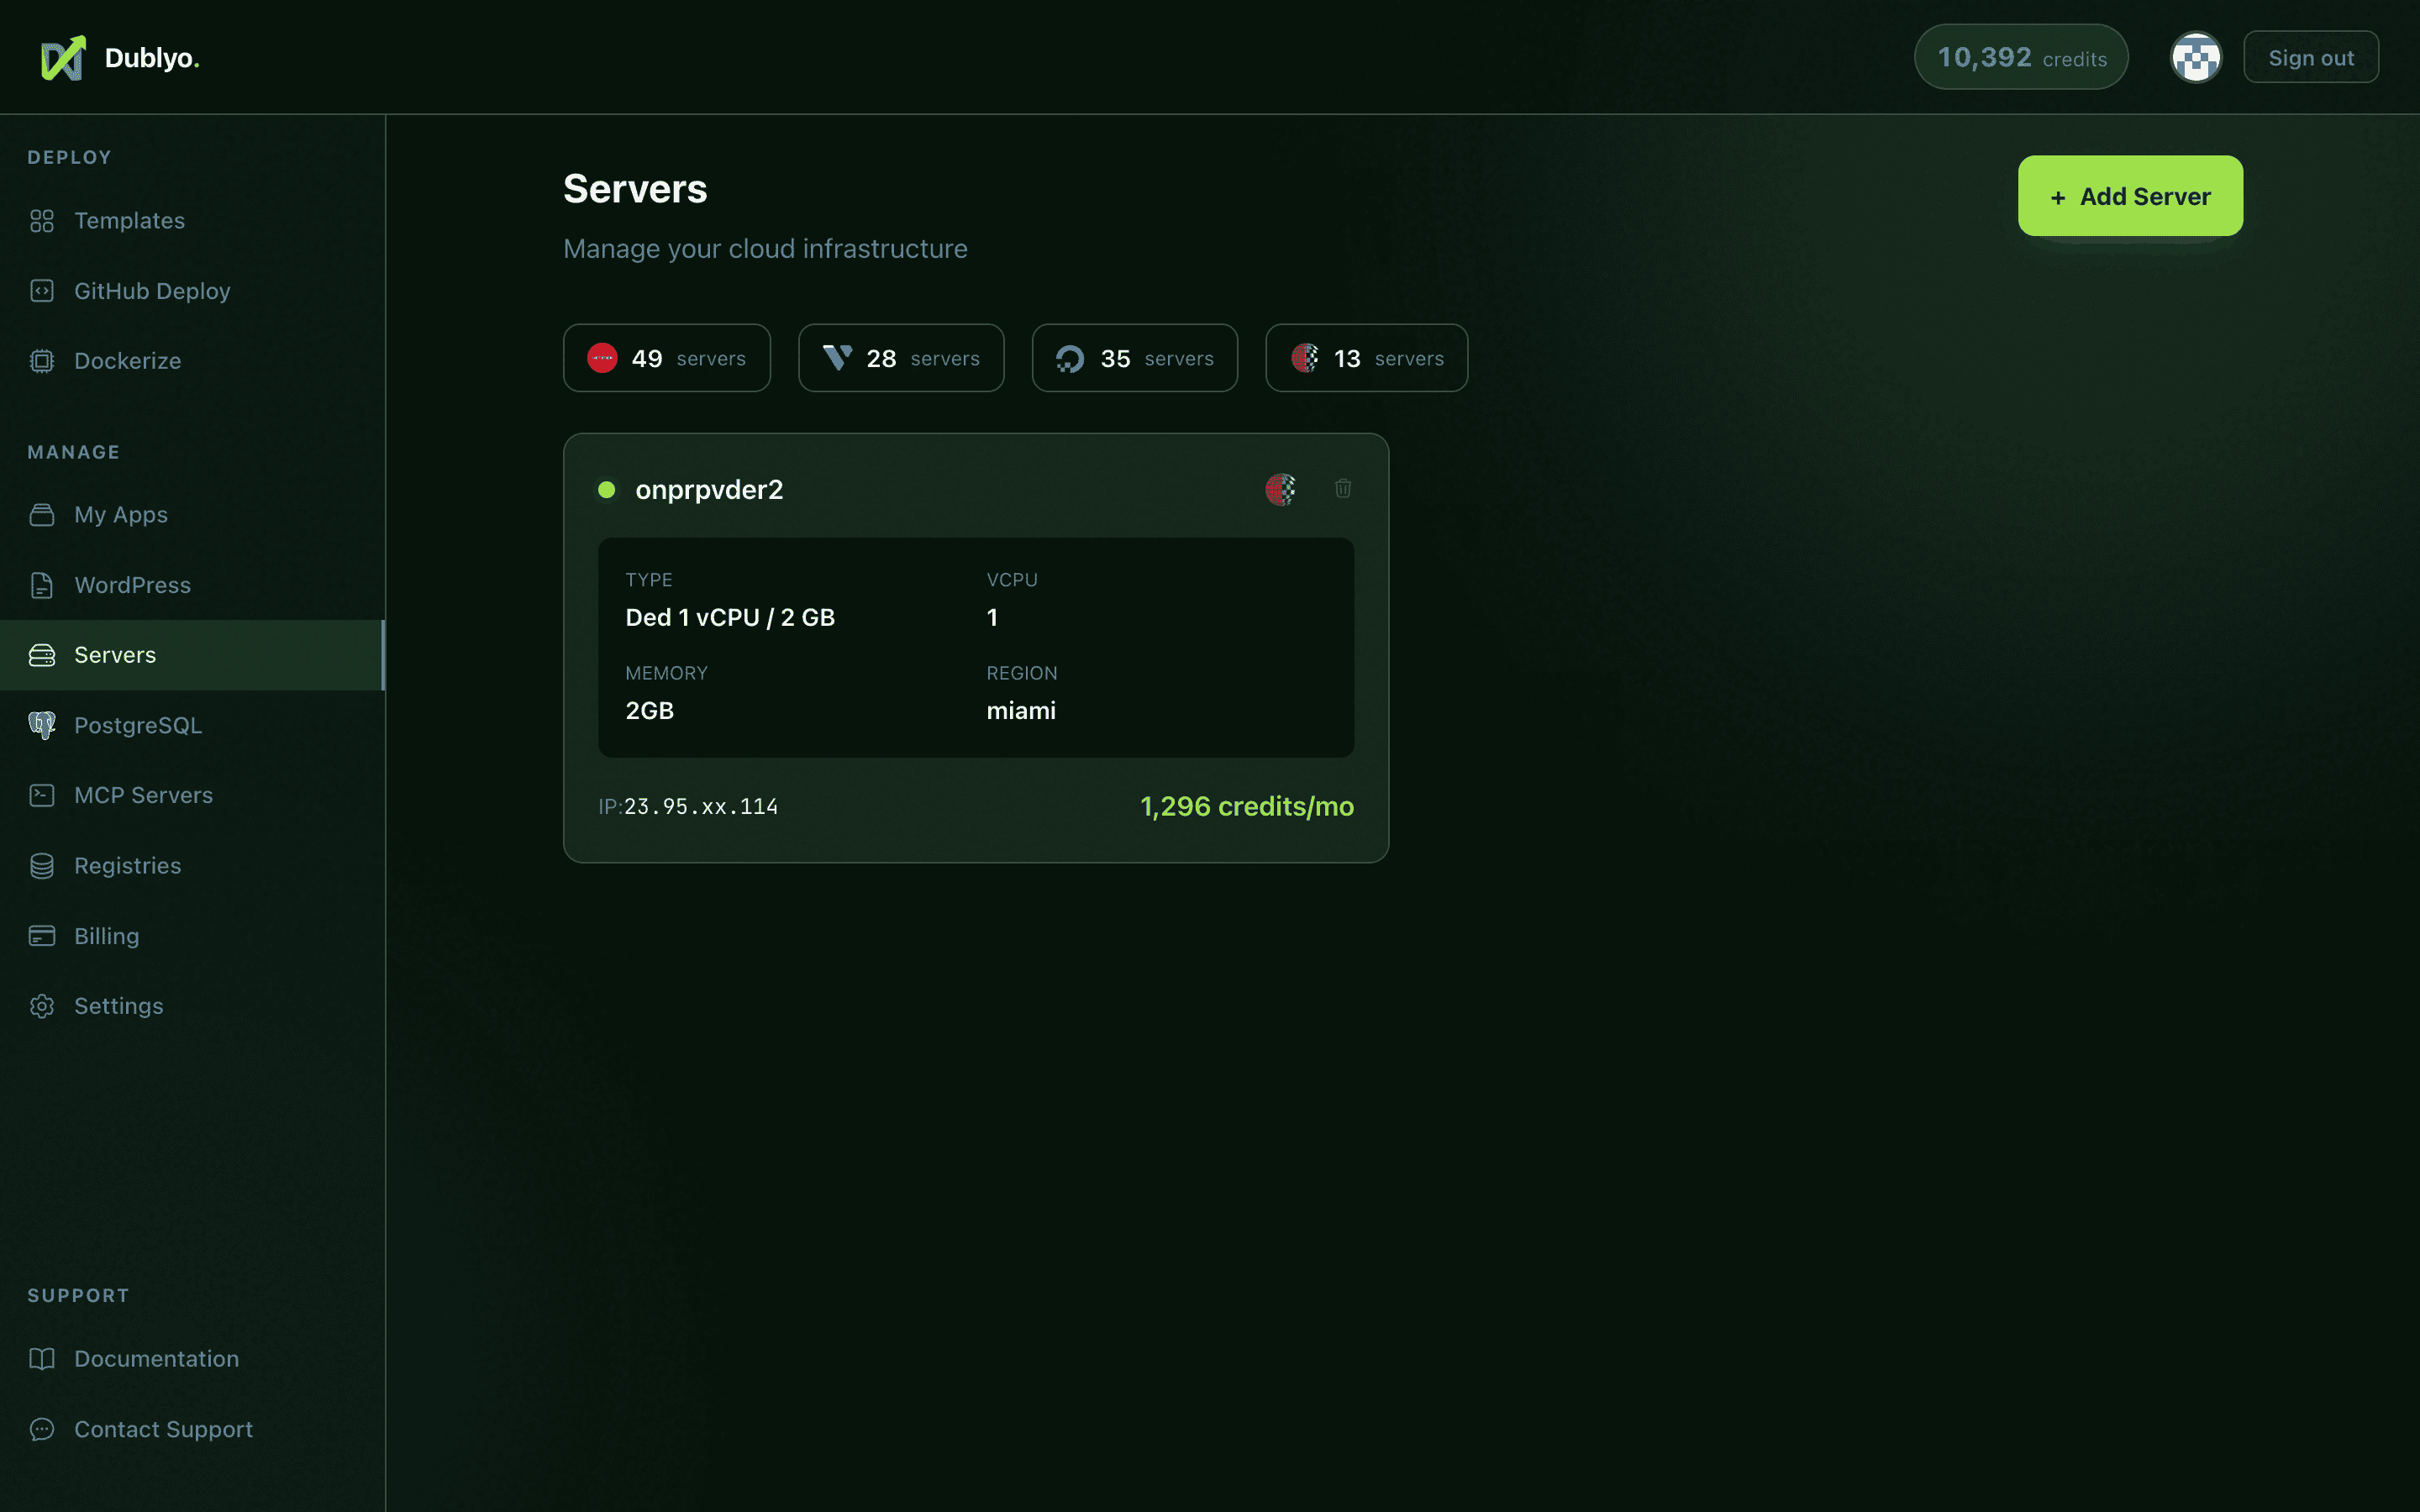Sign out of the dashboard
The width and height of the screenshot is (2420, 1512).
point(2310,57)
